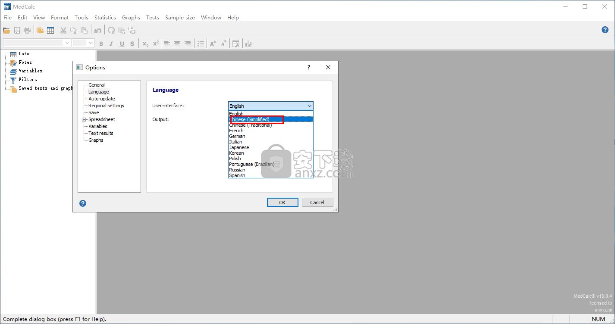Click the Save floppy disk icon

coord(17,30)
